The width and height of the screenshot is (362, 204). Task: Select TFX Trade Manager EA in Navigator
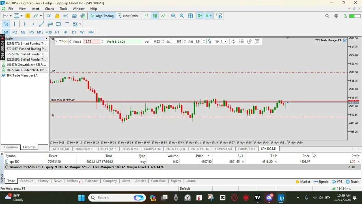pos(22,75)
